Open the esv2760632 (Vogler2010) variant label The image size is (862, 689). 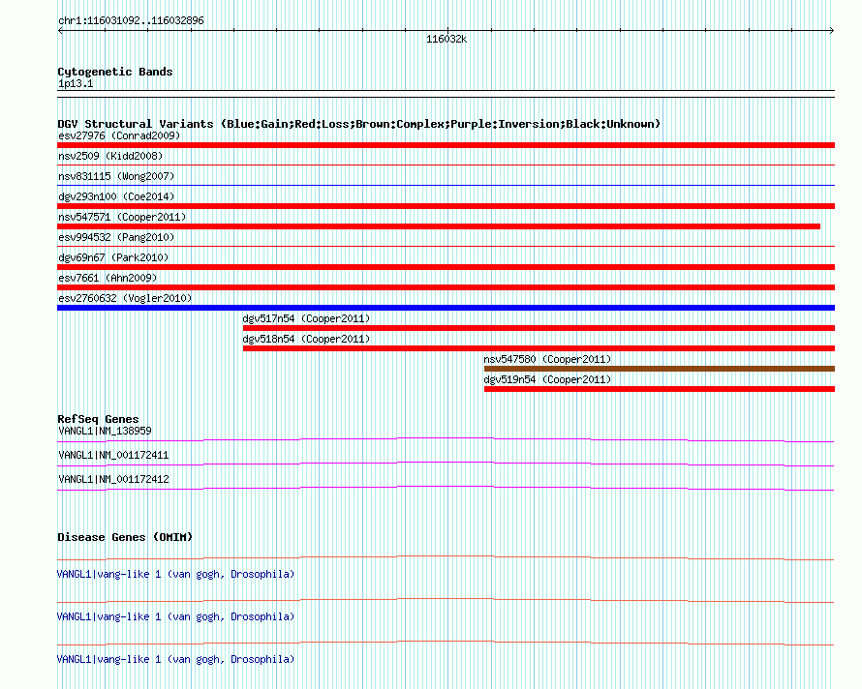125,298
